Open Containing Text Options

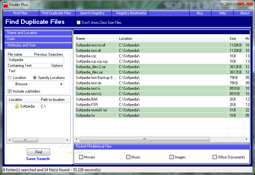click(x=57, y=66)
